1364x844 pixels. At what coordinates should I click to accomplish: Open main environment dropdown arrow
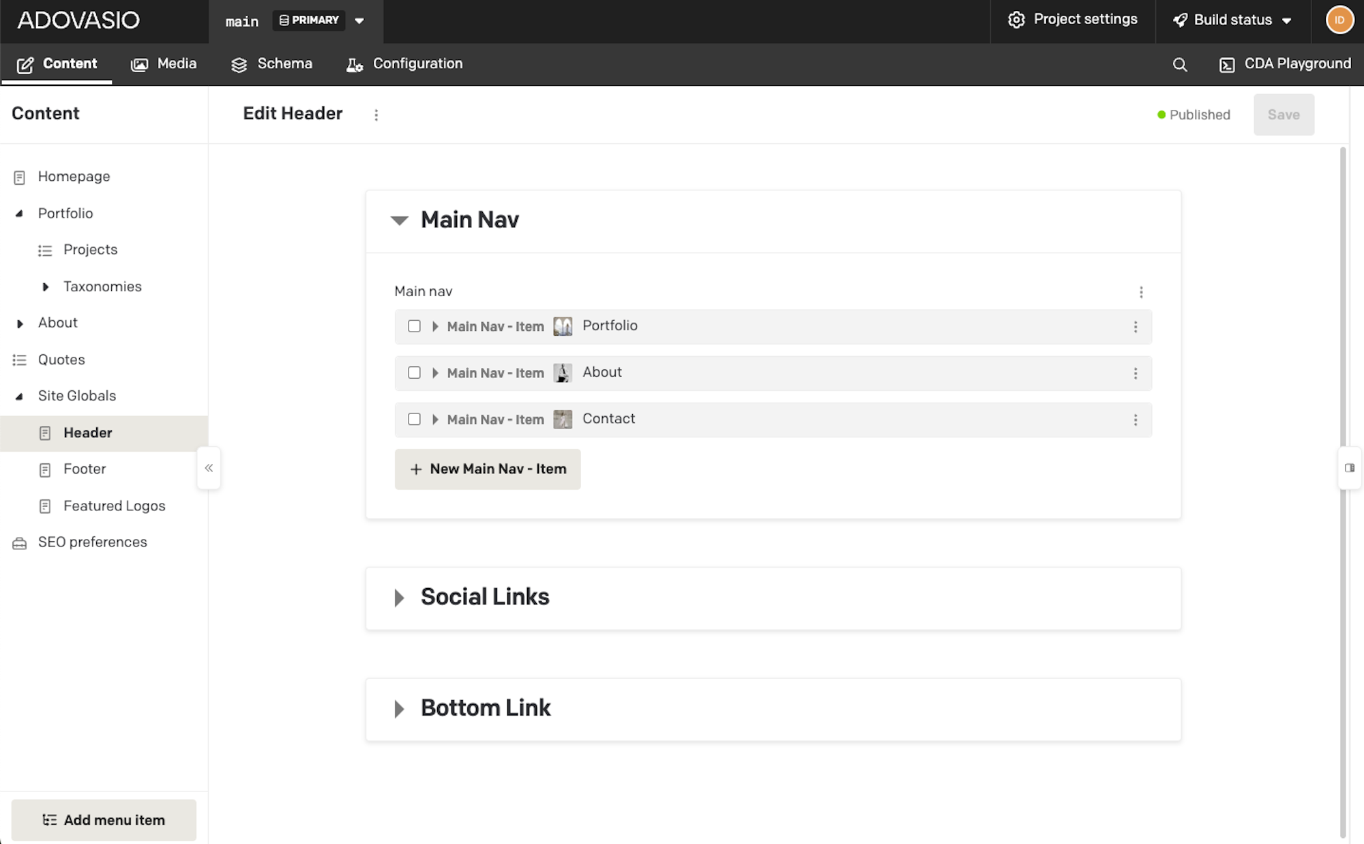click(359, 20)
